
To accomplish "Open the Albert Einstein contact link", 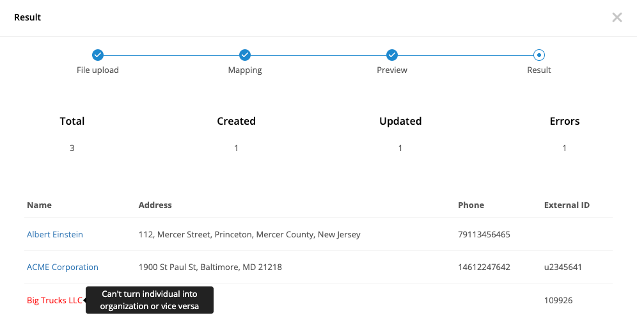I will point(55,234).
